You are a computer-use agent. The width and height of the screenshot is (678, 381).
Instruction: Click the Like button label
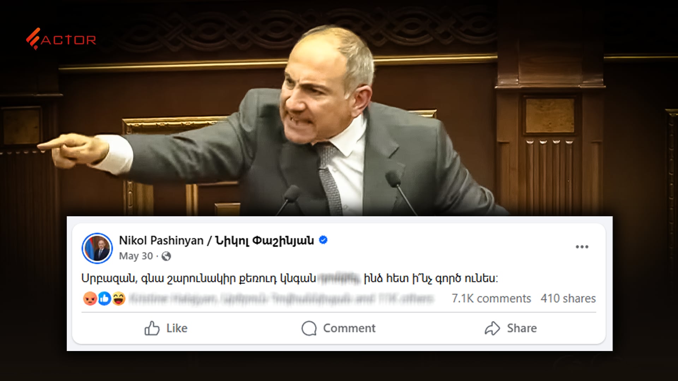(177, 328)
